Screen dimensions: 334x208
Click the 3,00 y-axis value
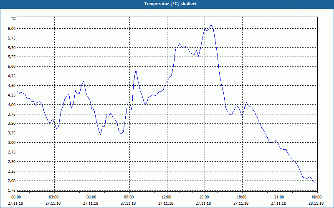click(12, 143)
